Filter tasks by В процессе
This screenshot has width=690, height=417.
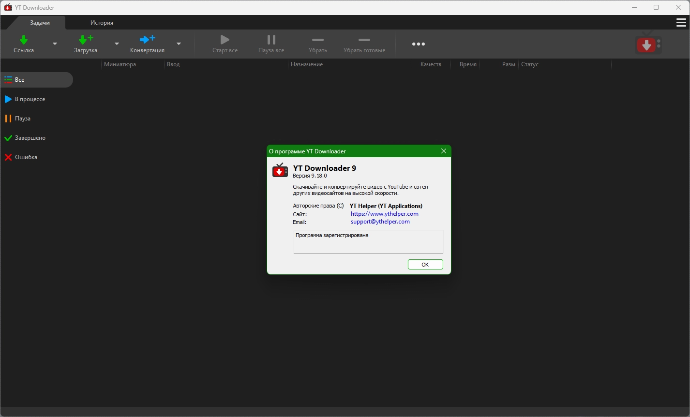(30, 99)
